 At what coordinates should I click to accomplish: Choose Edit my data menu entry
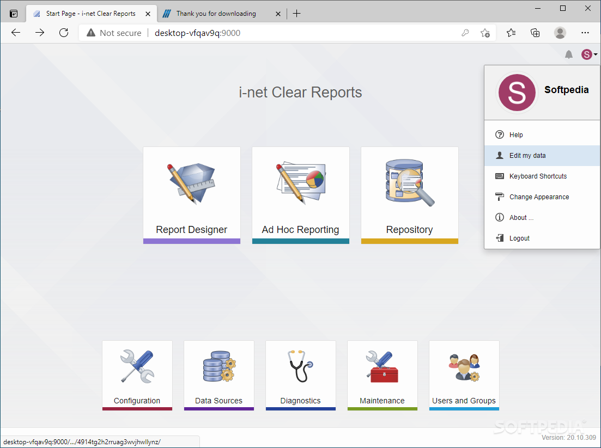542,156
